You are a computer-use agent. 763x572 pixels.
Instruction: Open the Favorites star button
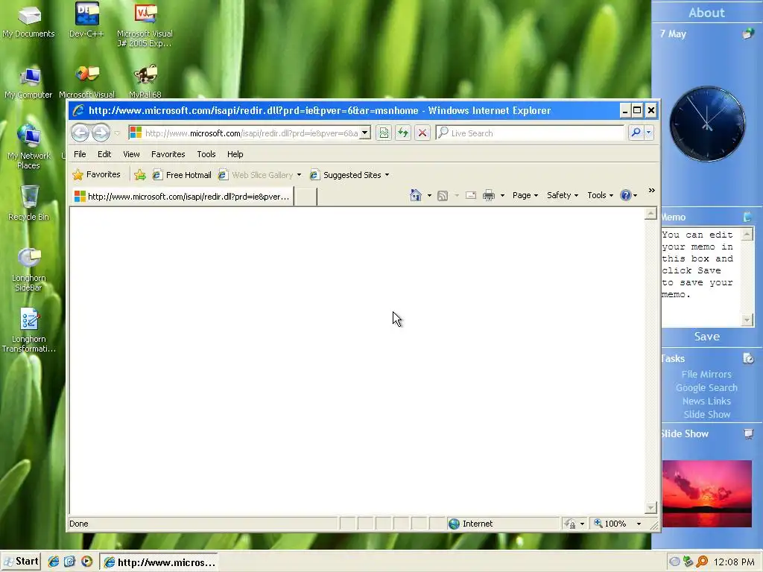(x=96, y=174)
